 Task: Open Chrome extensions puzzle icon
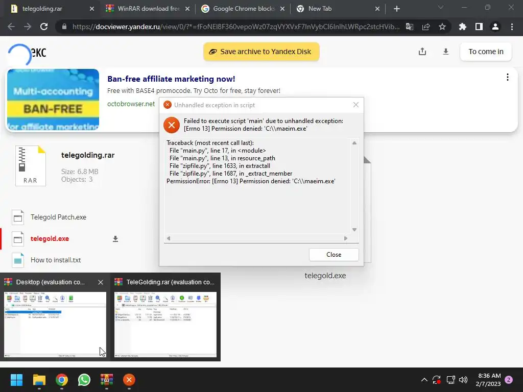[462, 27]
